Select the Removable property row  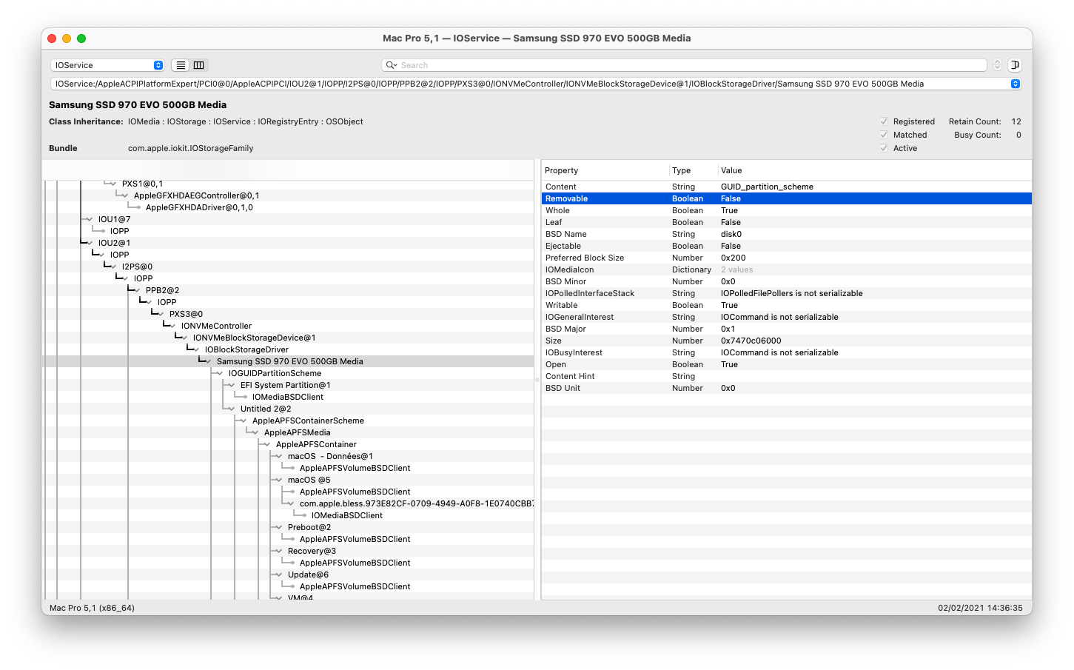click(x=787, y=198)
